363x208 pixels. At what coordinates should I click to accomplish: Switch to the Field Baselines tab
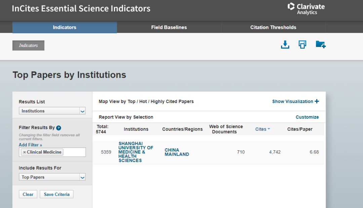pos(169,28)
